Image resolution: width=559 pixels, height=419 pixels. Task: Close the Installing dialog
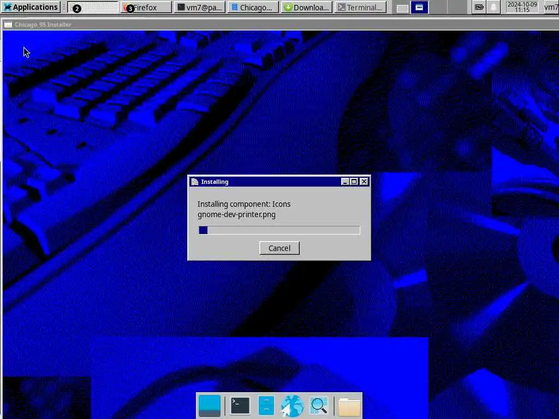tap(364, 182)
